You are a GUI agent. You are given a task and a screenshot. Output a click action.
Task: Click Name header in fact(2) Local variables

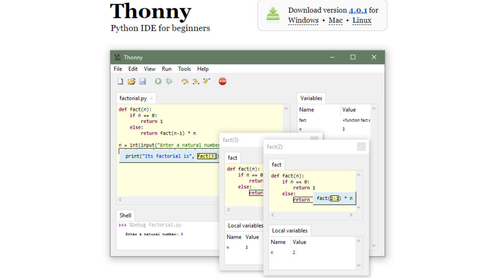(280, 242)
